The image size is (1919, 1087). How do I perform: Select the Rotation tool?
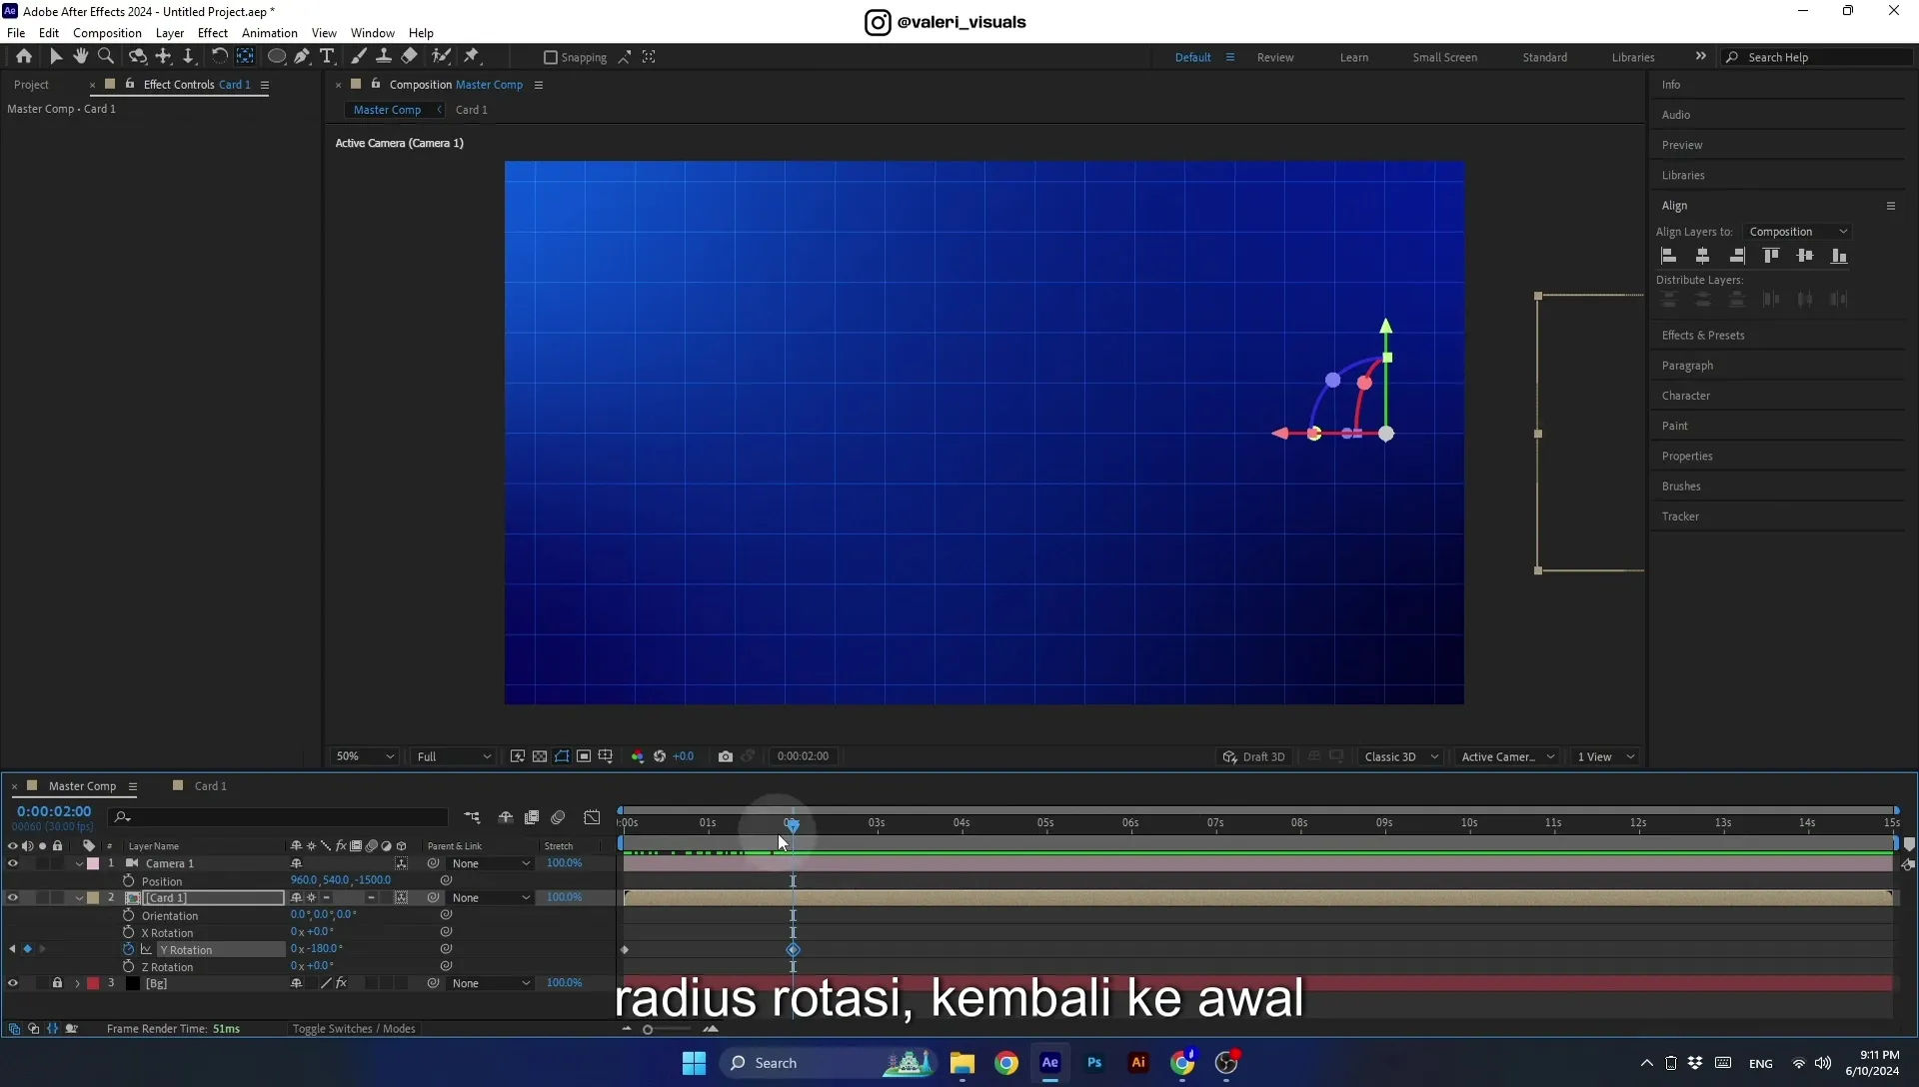click(x=219, y=57)
